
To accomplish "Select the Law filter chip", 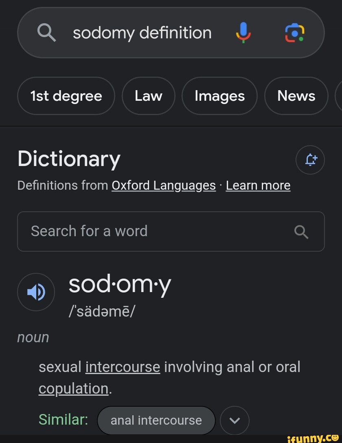I will coord(148,96).
